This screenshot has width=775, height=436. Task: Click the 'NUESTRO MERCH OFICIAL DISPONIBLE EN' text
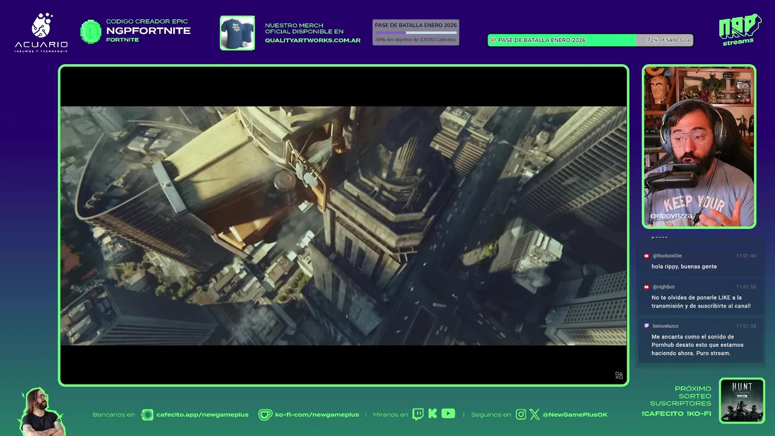point(304,28)
